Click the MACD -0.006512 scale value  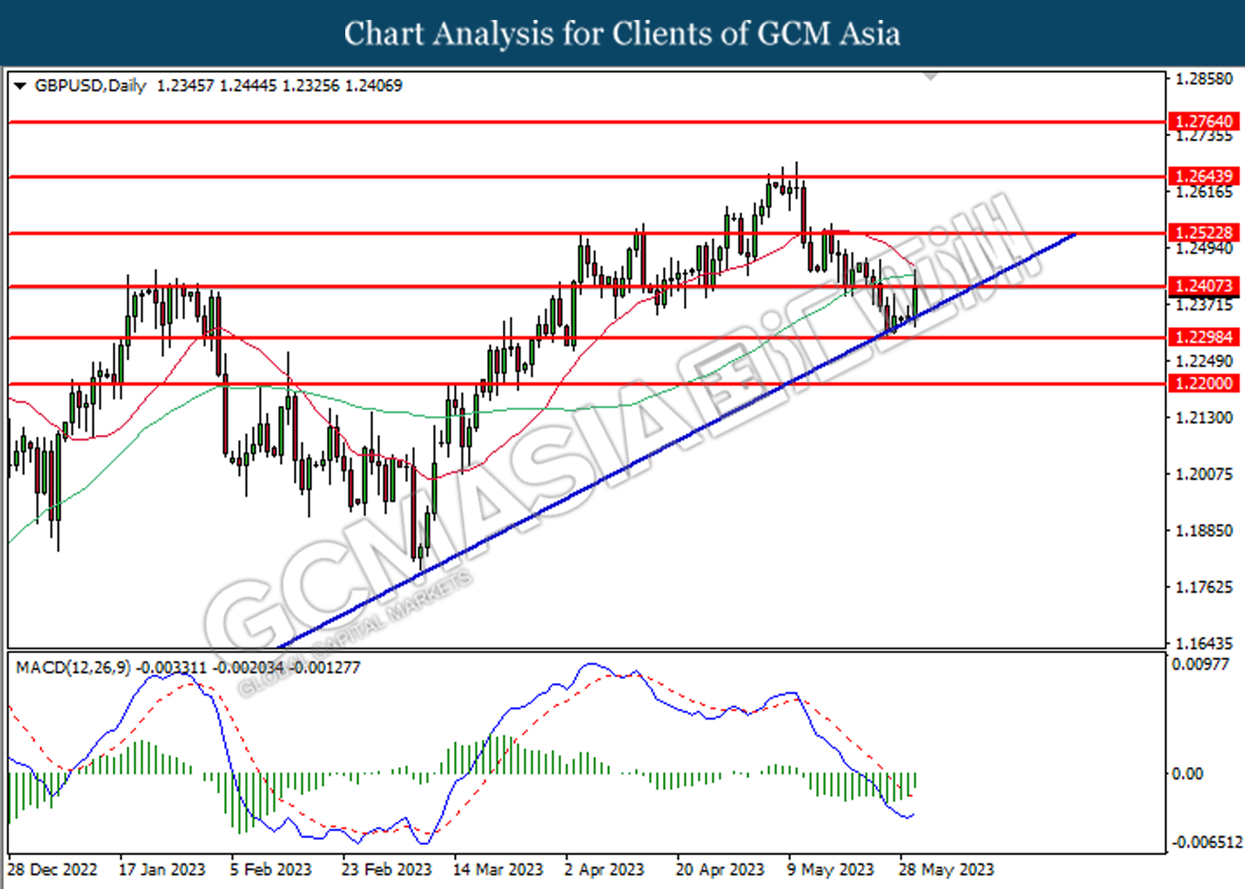click(1207, 843)
